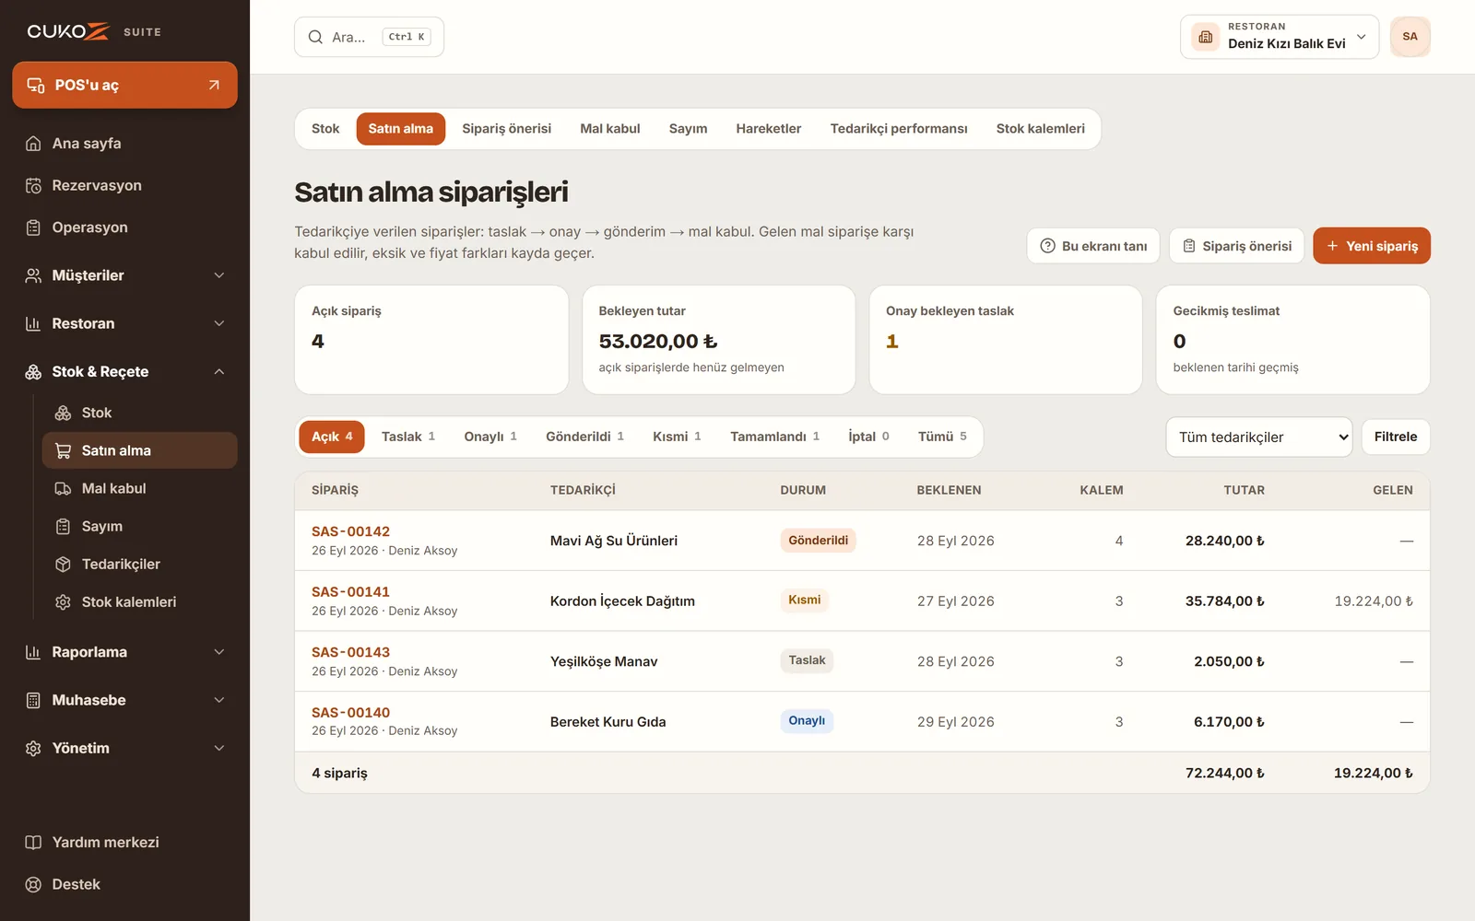The height and width of the screenshot is (921, 1475).
Task: Switch to the Sipariş önerisi tab
Action: [x=506, y=129]
